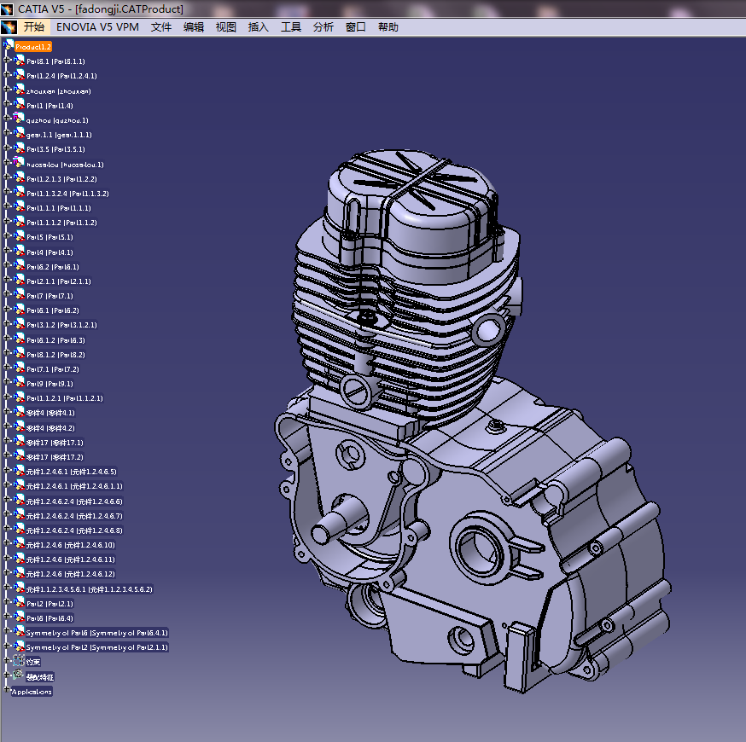Expand the 元件1.2.4.6.2.4 (元件1.2.4.6.7) node

pos(7,513)
